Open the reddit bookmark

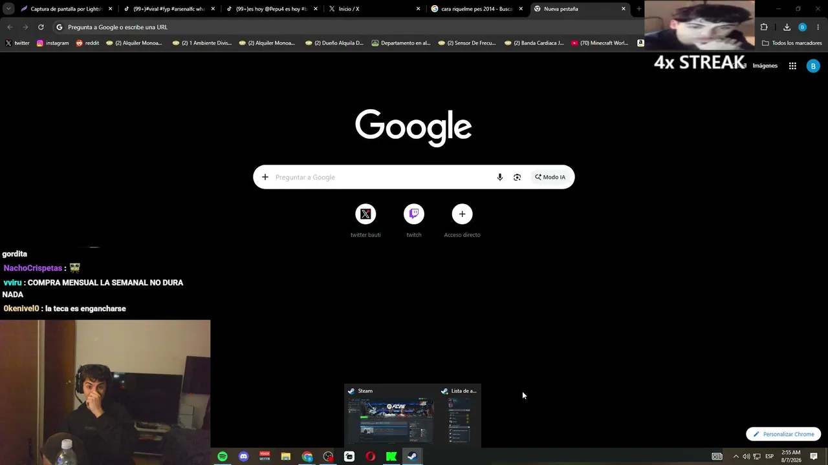pyautogui.click(x=87, y=43)
